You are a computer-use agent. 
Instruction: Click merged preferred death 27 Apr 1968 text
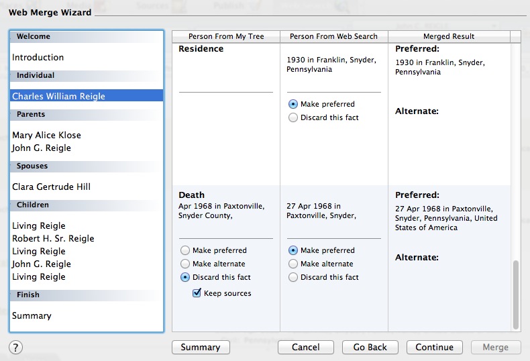click(446, 218)
